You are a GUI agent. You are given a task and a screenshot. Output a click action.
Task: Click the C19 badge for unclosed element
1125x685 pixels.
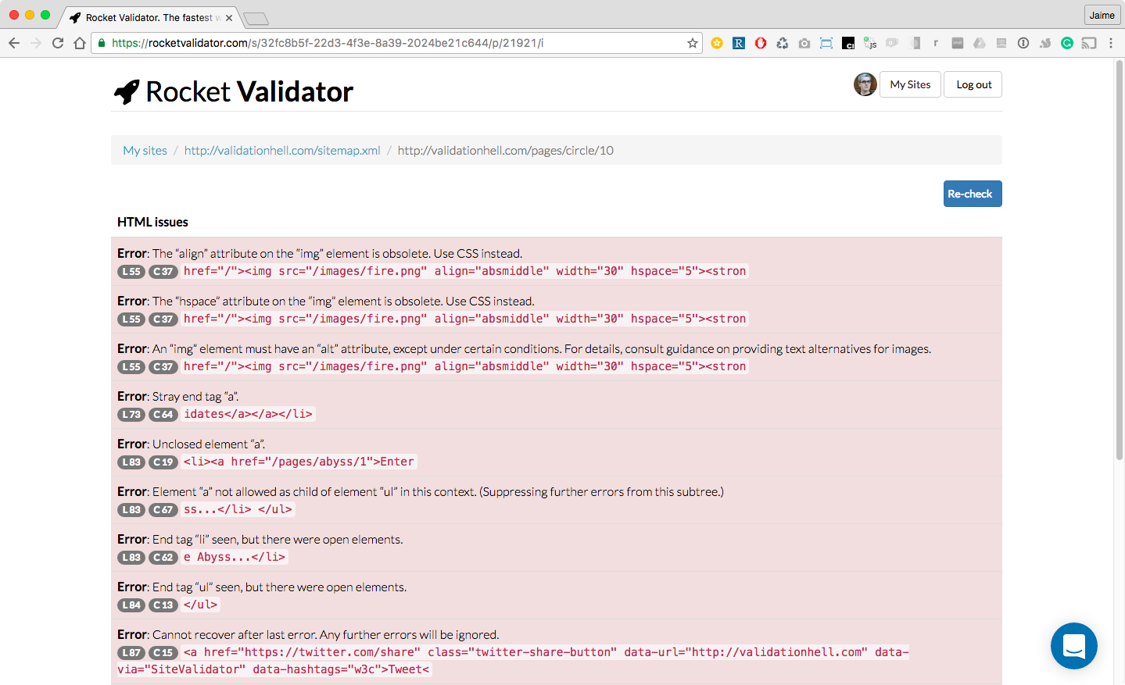(163, 462)
